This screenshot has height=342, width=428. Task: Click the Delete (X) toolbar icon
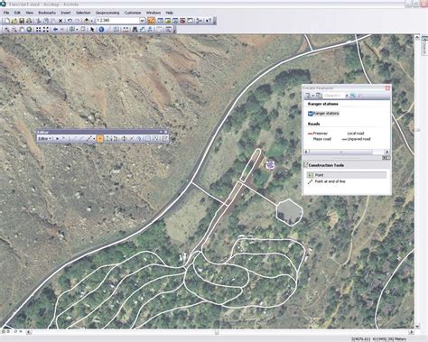point(60,21)
